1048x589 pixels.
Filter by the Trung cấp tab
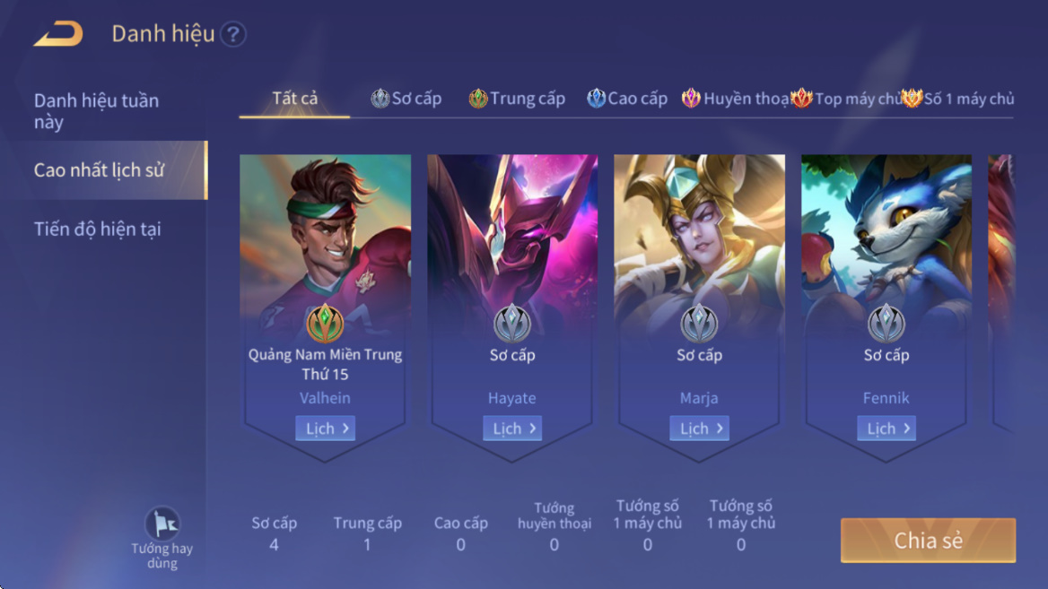517,99
